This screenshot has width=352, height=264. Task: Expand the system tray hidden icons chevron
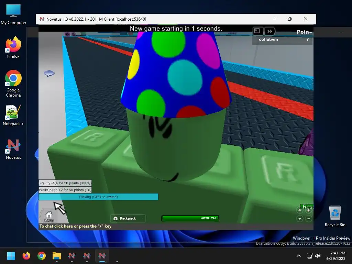click(299, 256)
